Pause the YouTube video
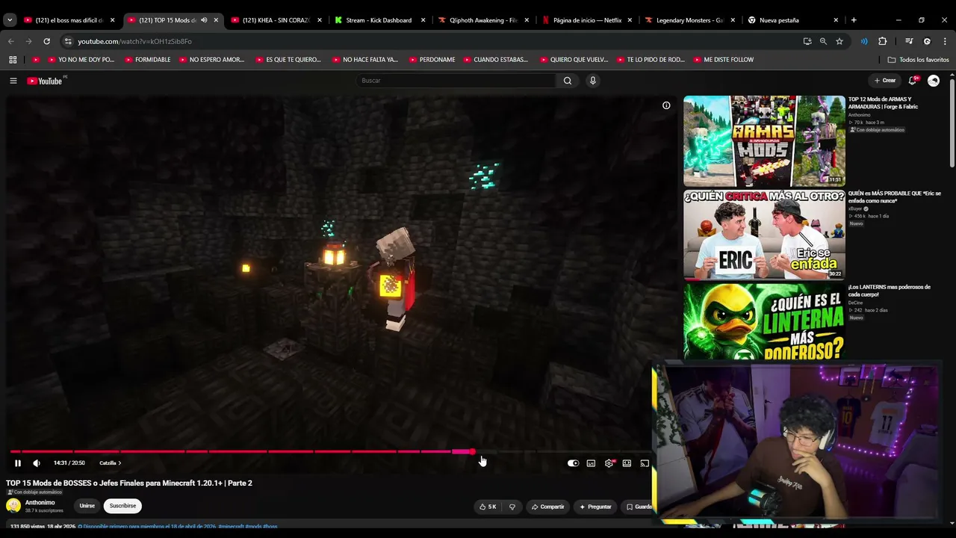The height and width of the screenshot is (538, 956). pyautogui.click(x=18, y=463)
